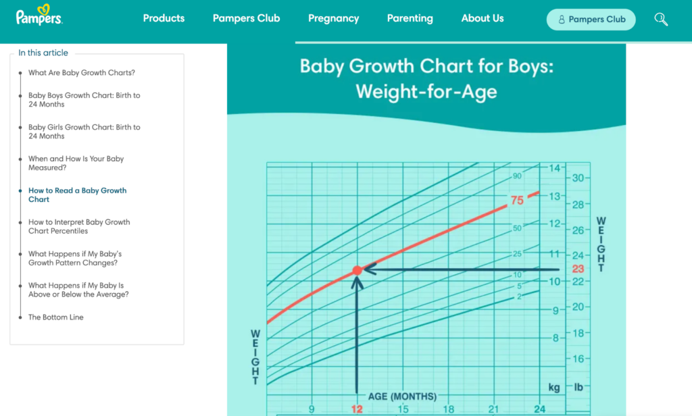Open the Parenting nav item
692x416 pixels.
click(x=410, y=18)
